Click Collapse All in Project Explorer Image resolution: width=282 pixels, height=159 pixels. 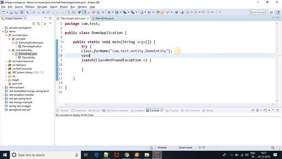click(x=33, y=23)
